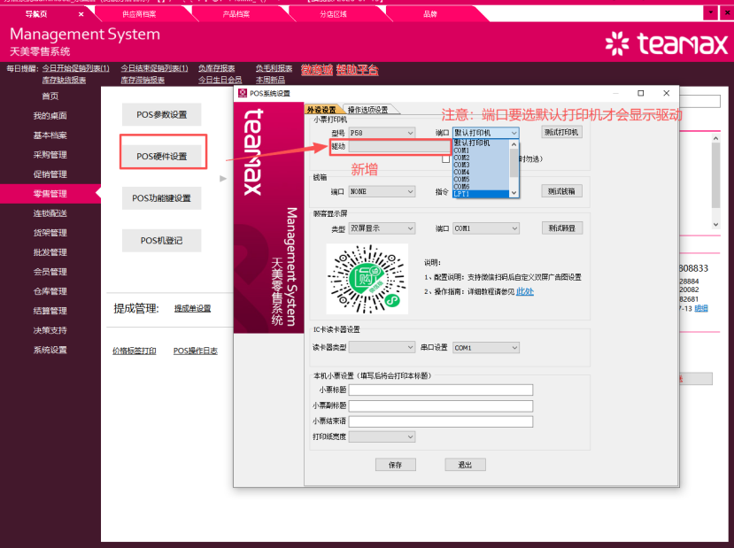This screenshot has width=734, height=548.
Task: Open the 微商城 link
Action: click(x=317, y=70)
